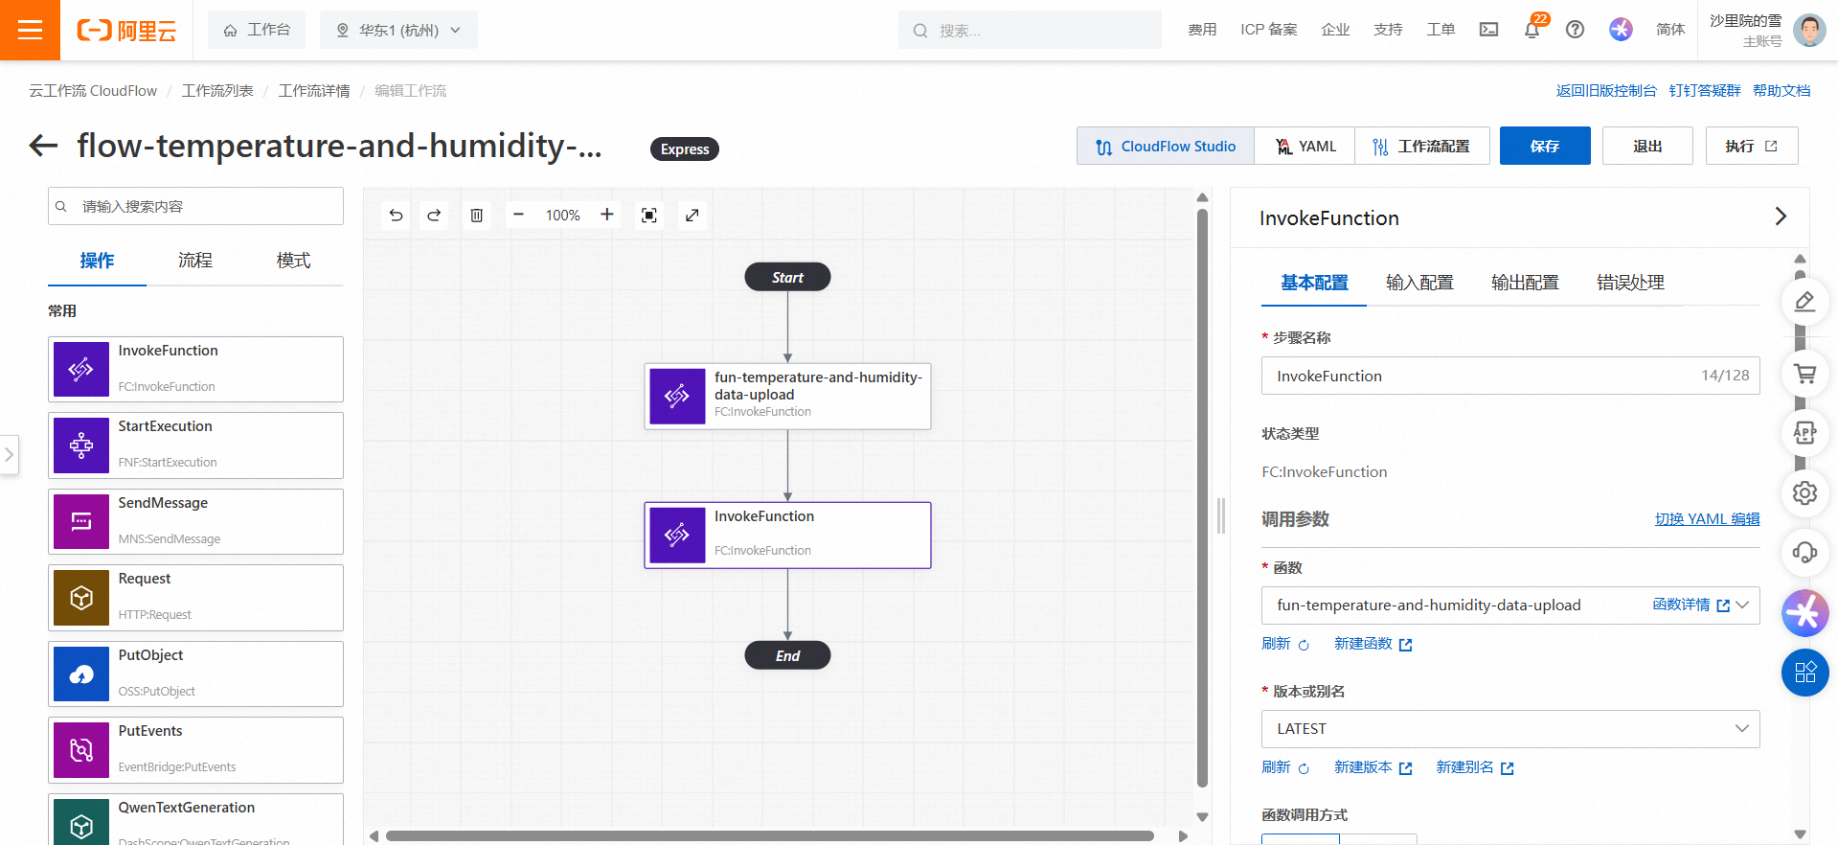
Task: Open the user avatar menu
Action: pos(1808,30)
